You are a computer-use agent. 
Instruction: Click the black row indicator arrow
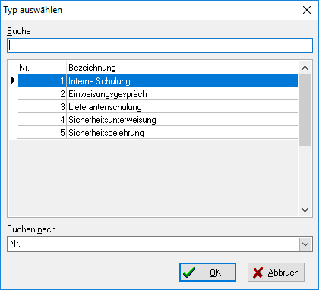(x=13, y=80)
